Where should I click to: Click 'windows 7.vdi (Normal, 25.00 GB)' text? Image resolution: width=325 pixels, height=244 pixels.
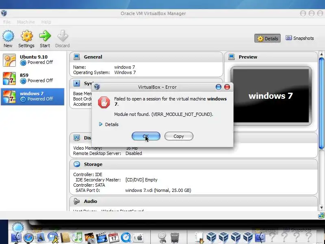pyautogui.click(x=158, y=190)
